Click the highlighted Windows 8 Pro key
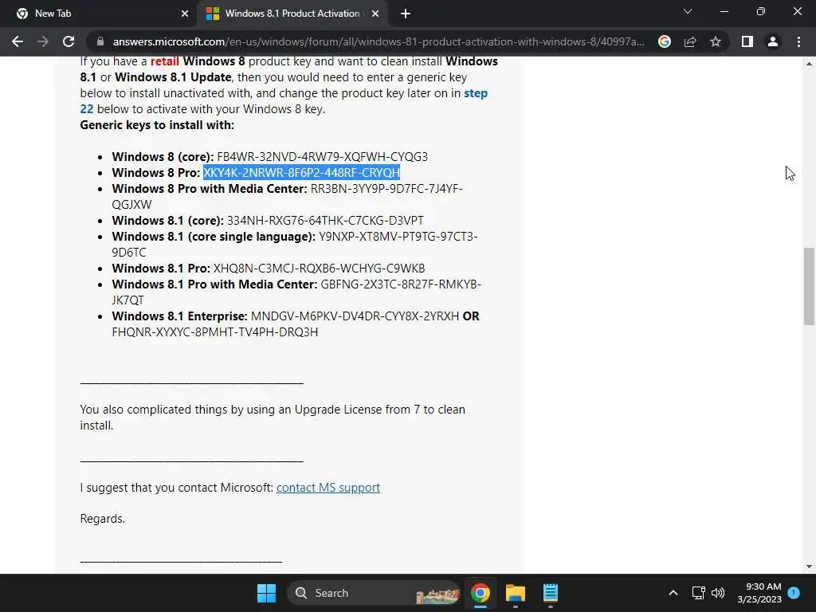This screenshot has height=612, width=816. tap(301, 173)
